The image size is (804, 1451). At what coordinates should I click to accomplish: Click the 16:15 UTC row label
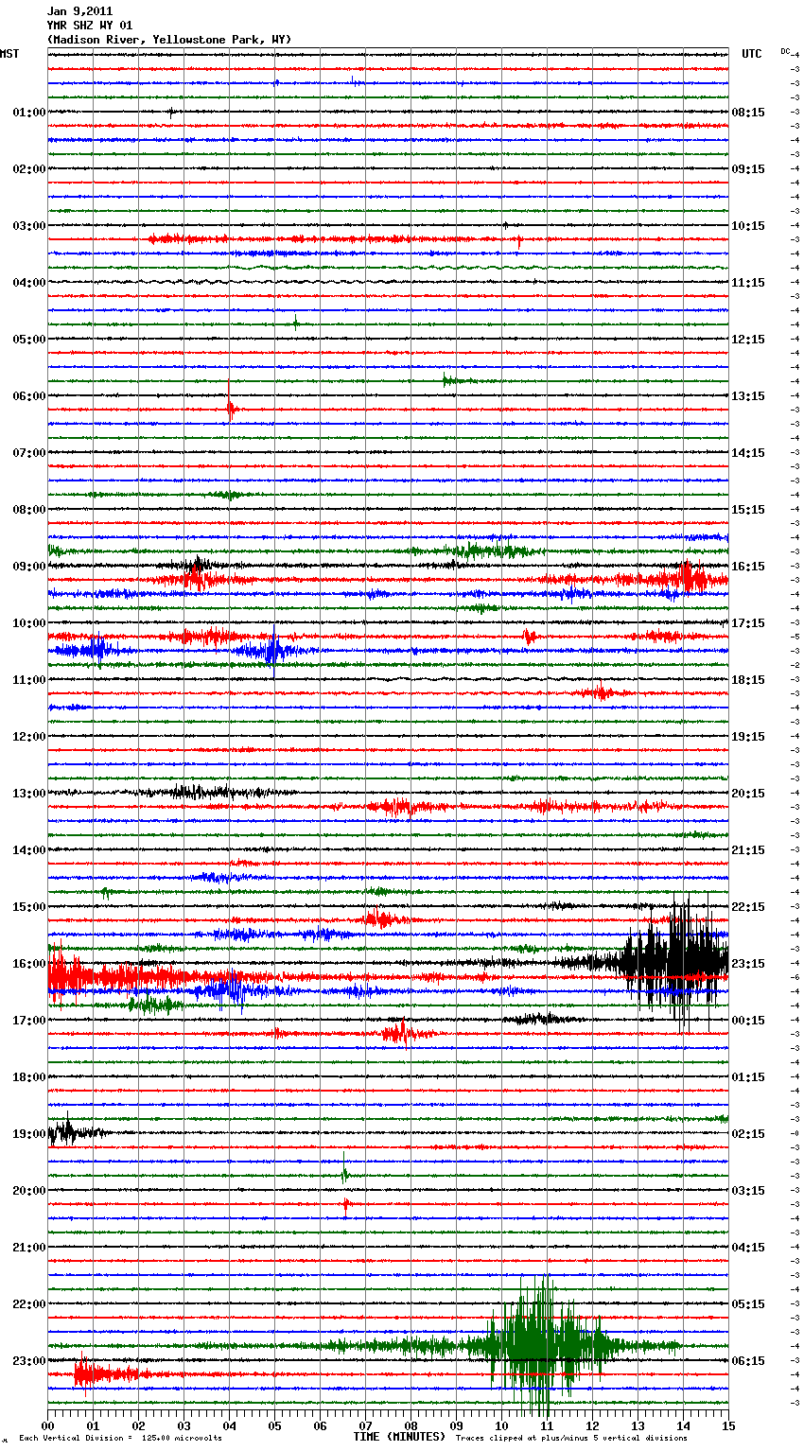(x=748, y=567)
